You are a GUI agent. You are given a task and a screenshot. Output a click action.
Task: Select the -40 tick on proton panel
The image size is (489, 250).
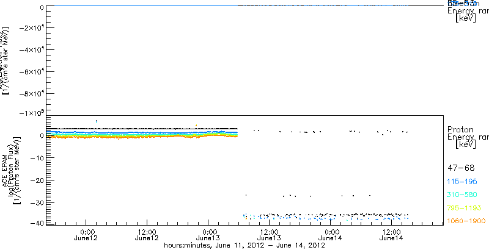tap(36, 223)
